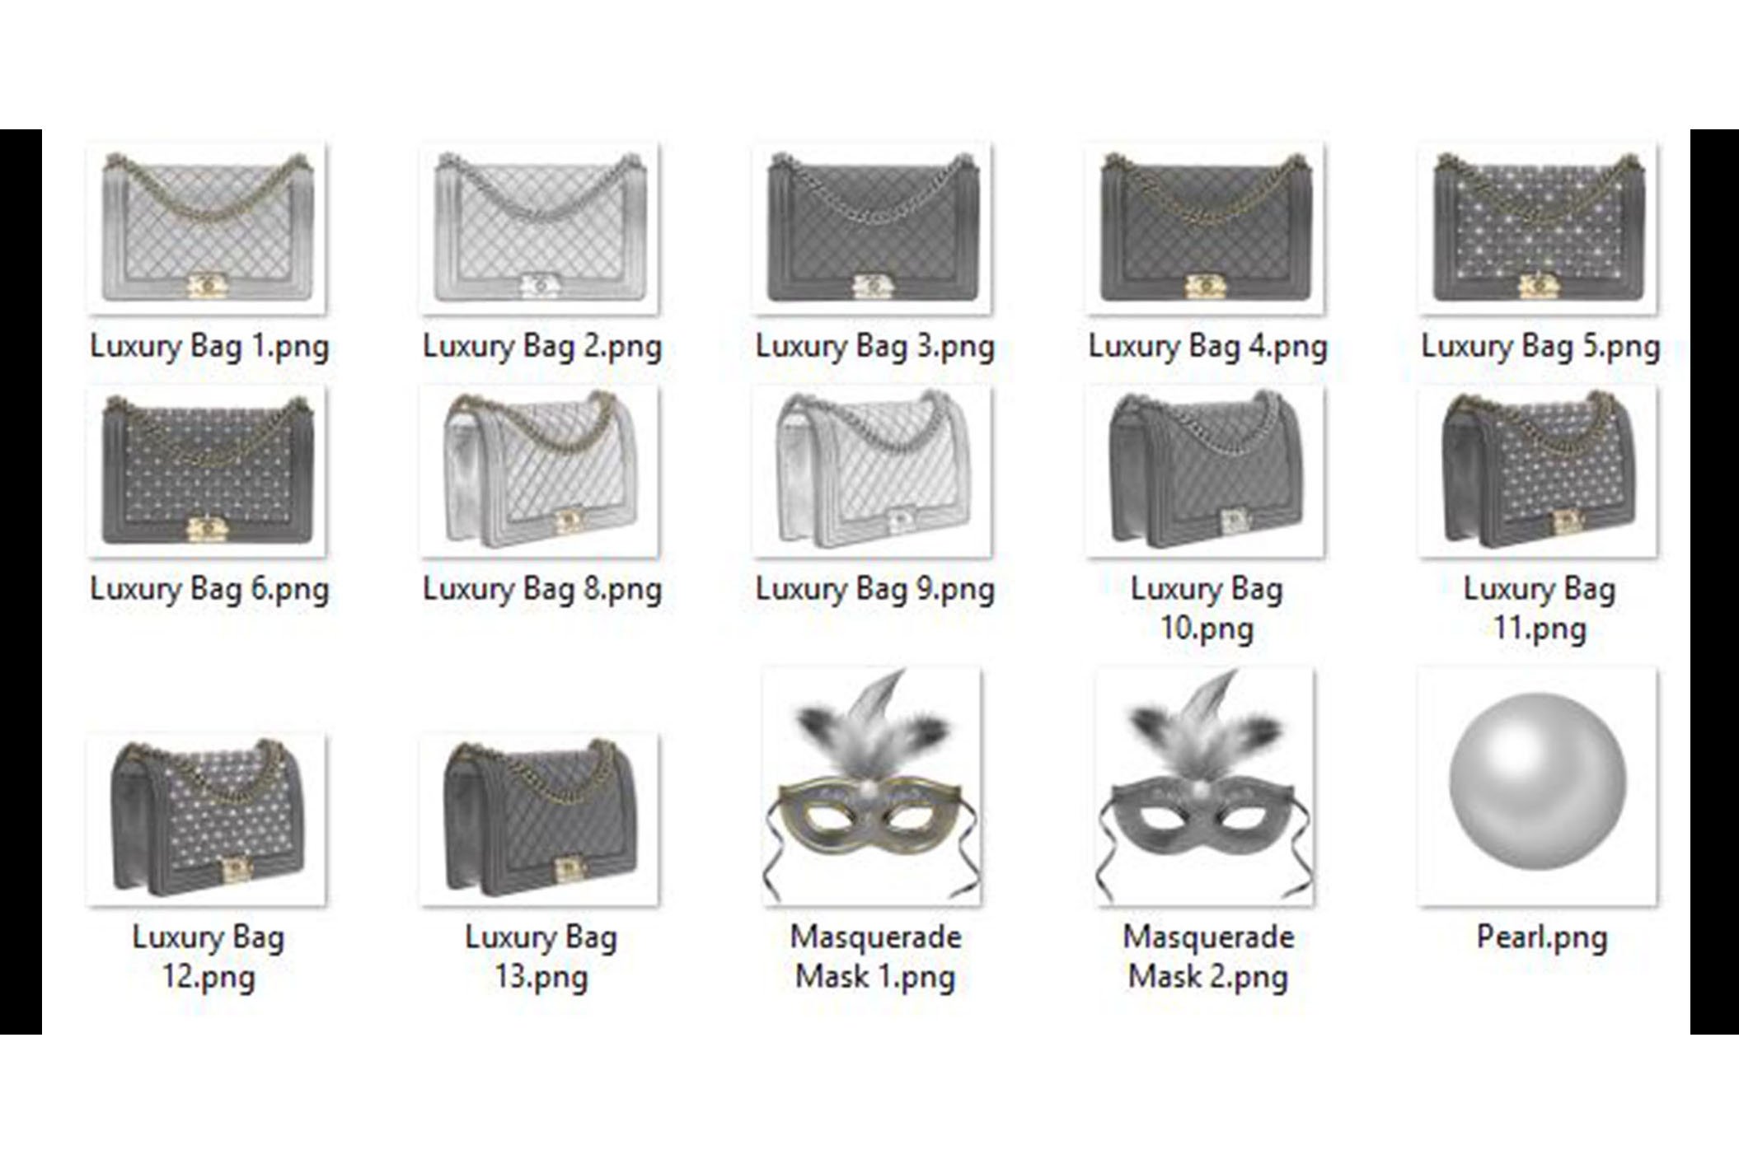Select the Luxury Bag 3.png dark bag image

pyautogui.click(x=874, y=227)
